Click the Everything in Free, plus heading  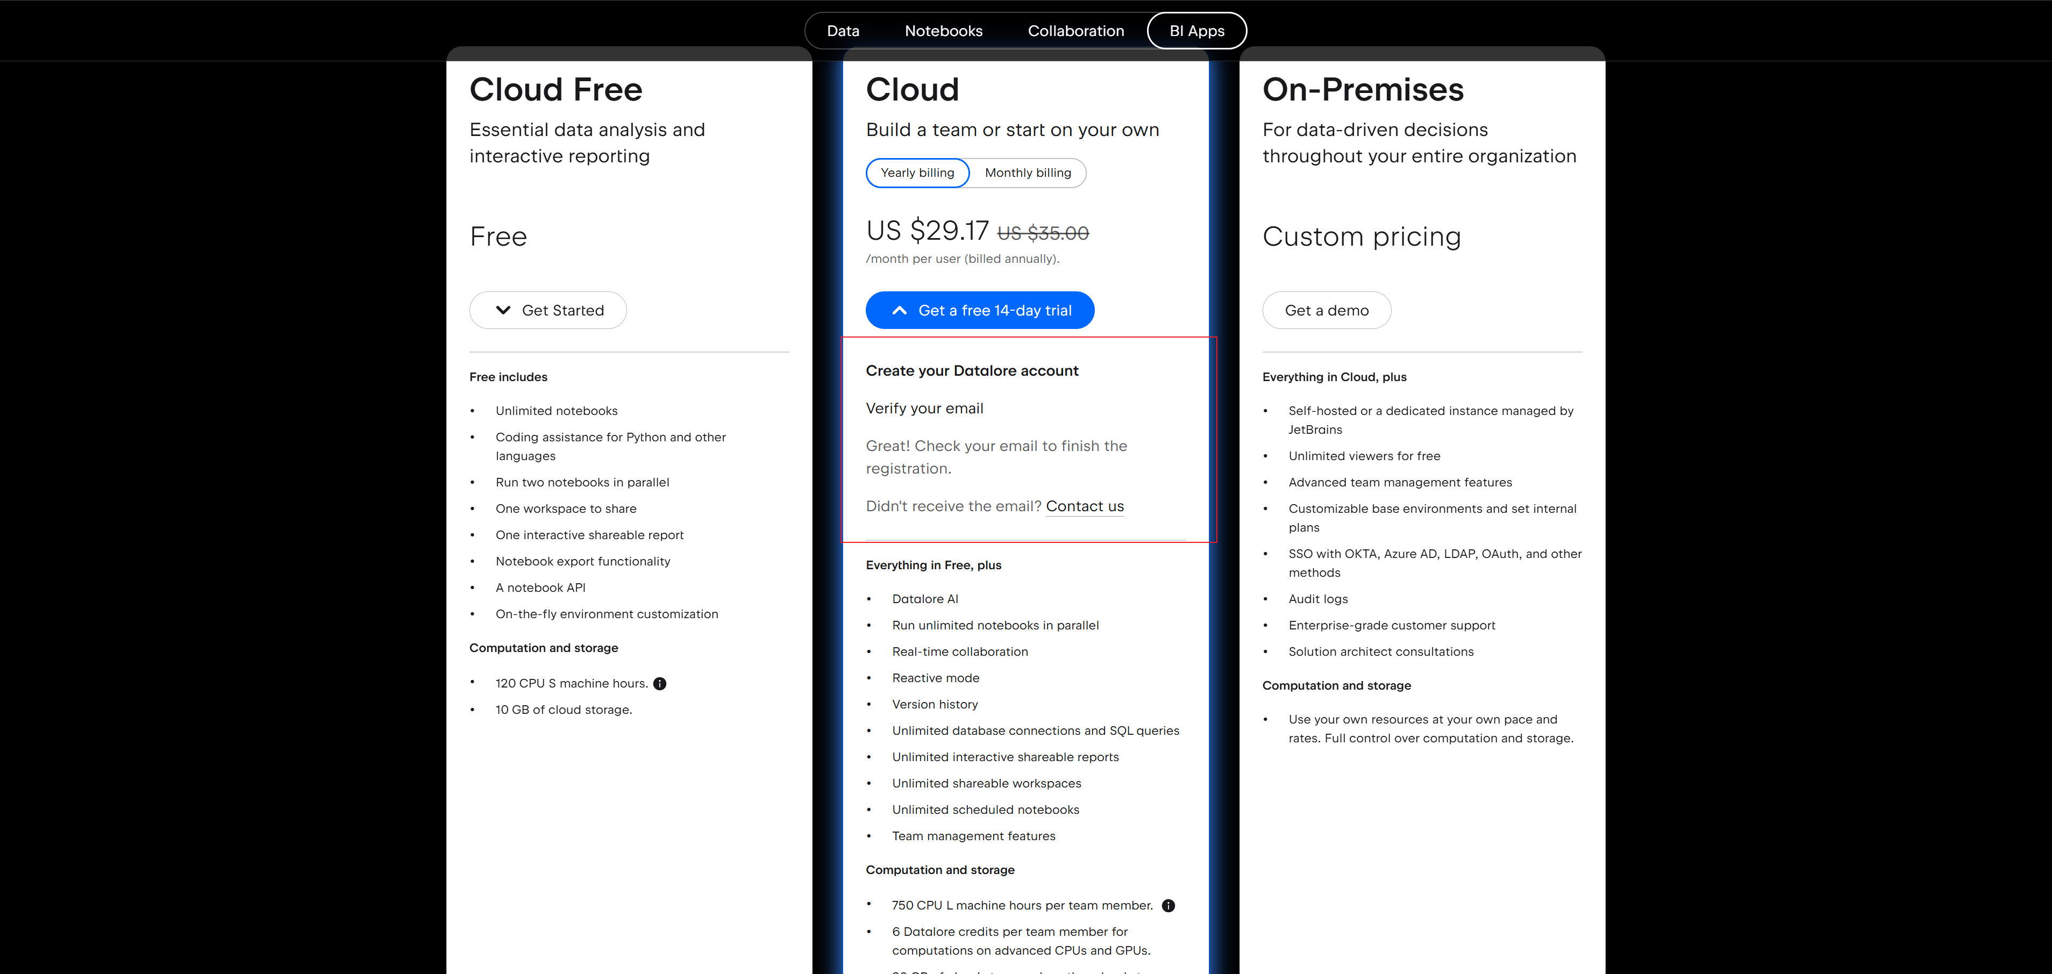(934, 565)
